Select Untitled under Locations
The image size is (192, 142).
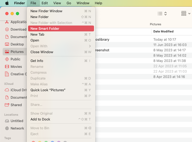pyautogui.click(x=17, y=121)
